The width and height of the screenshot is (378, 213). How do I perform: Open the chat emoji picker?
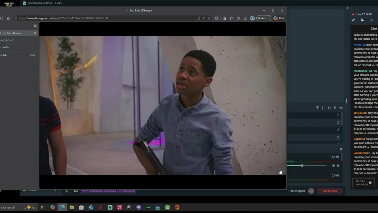coord(370,183)
